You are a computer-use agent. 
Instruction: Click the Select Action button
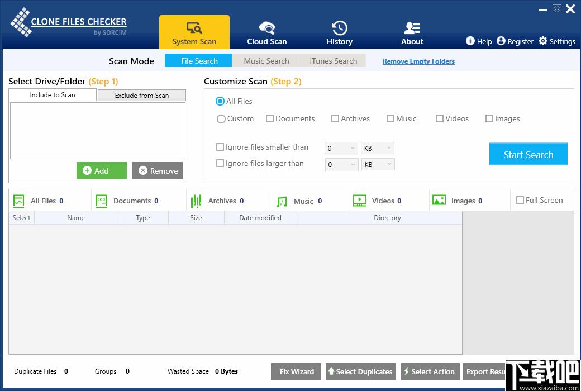click(430, 371)
